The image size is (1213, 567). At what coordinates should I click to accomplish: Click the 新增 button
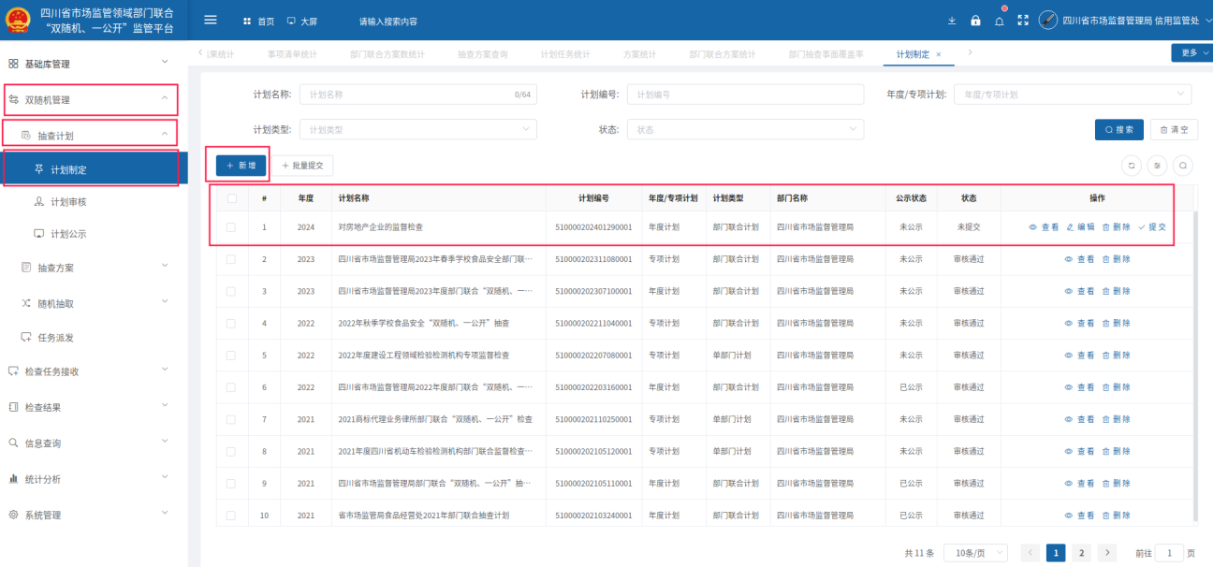pyautogui.click(x=241, y=166)
